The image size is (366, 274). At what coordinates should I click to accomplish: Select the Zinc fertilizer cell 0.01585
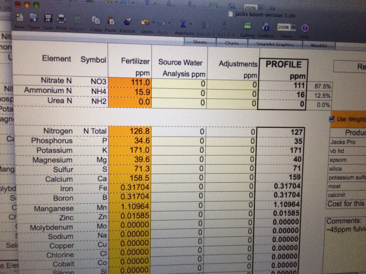click(130, 217)
